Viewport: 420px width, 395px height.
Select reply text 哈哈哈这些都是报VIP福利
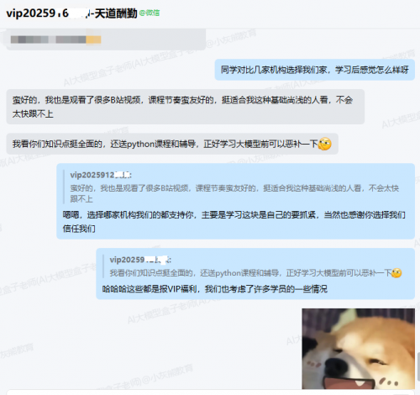(x=215, y=289)
